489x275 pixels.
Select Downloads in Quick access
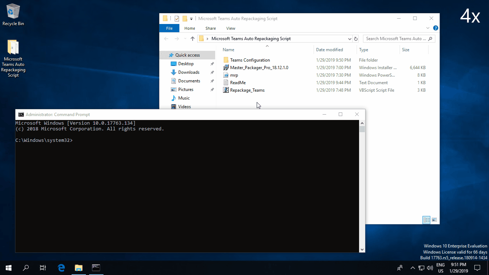coord(189,72)
